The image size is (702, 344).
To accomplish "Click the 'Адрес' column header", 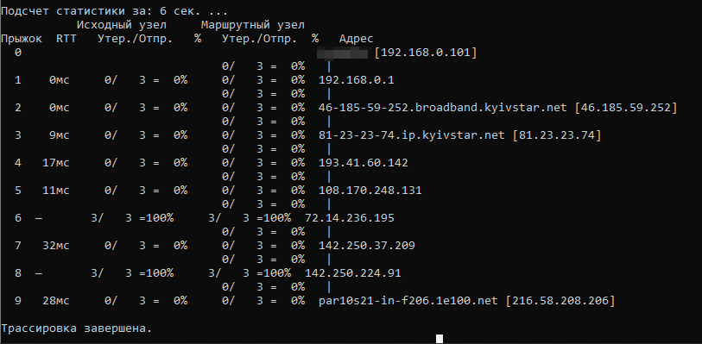I will click(357, 39).
